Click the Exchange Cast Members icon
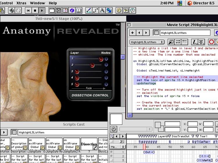 18,10
